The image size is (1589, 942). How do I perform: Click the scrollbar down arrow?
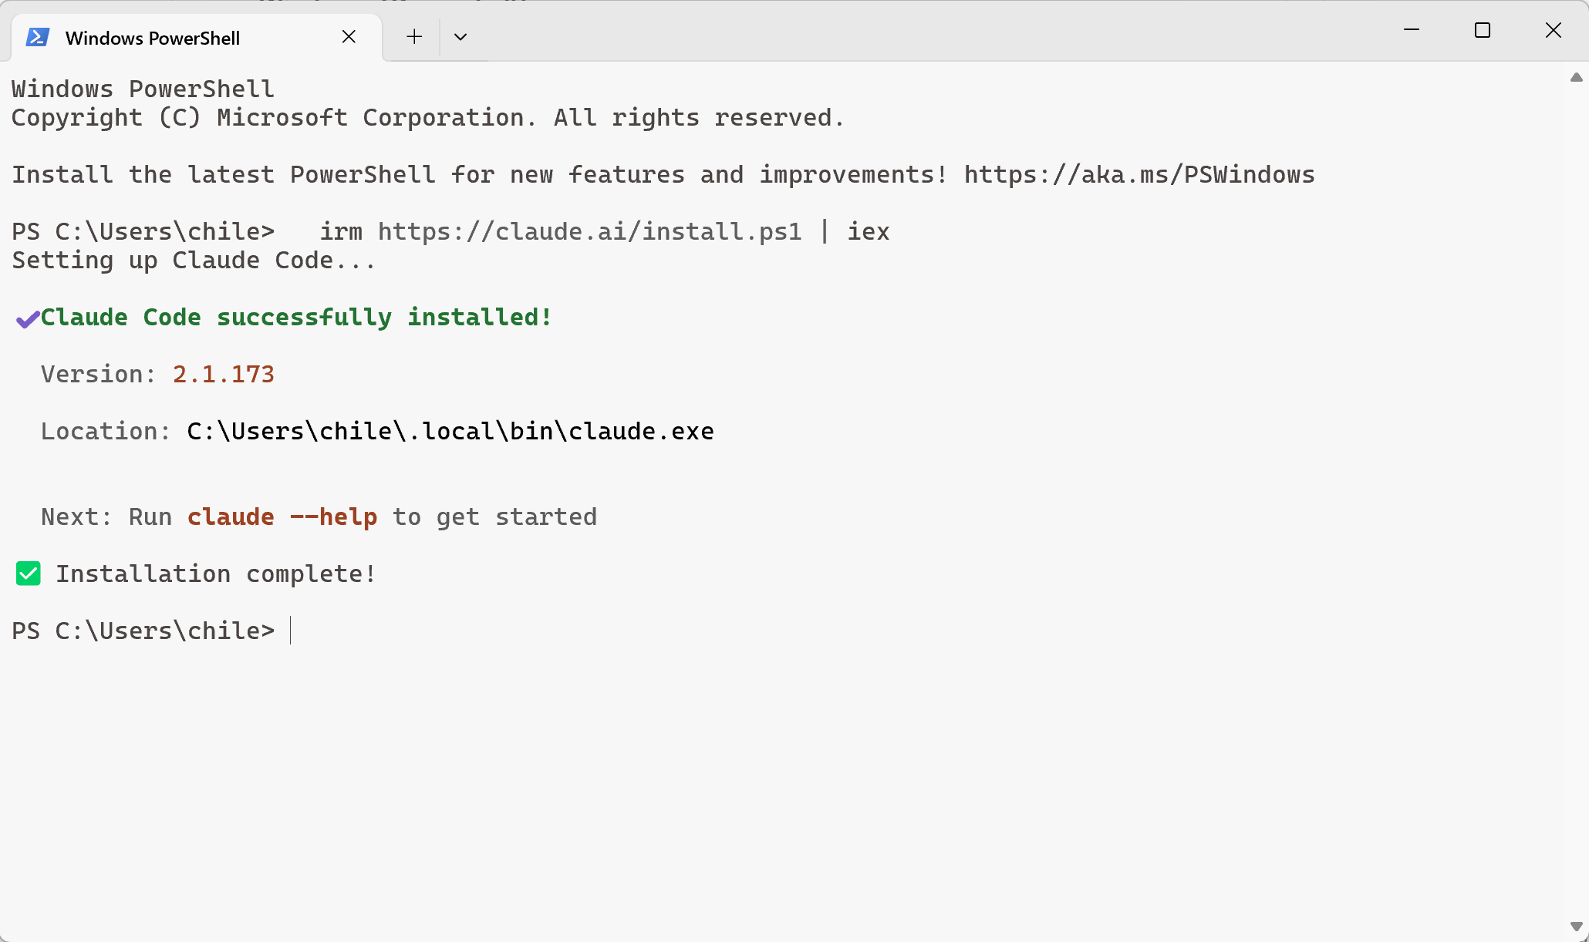[x=1577, y=927]
